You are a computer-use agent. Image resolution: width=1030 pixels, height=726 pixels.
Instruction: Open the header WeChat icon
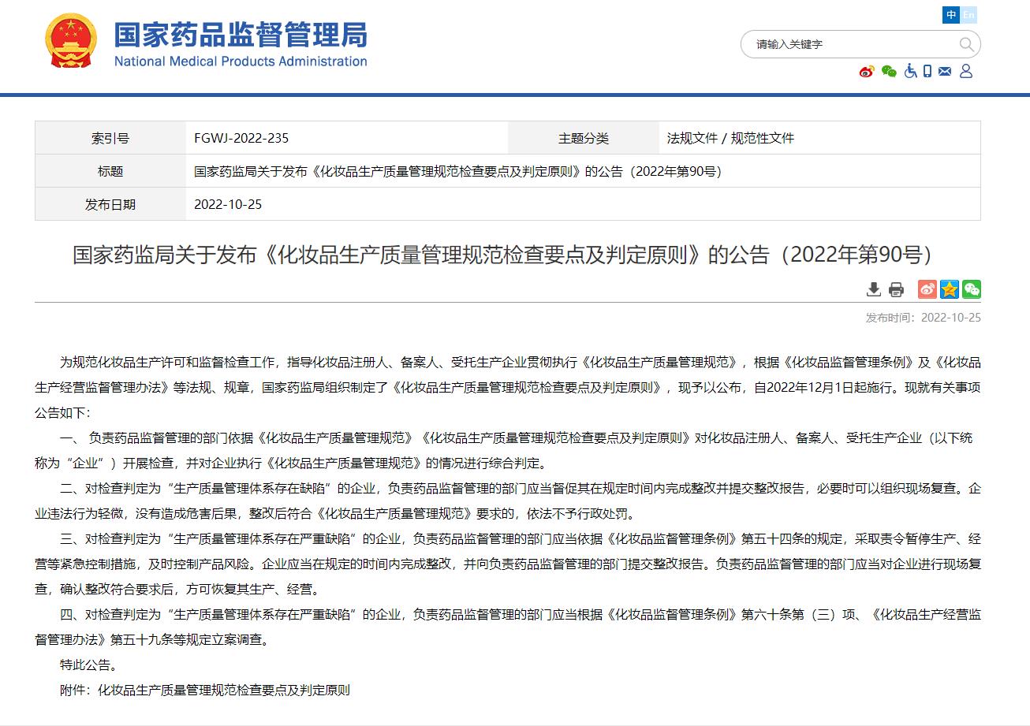coord(889,72)
